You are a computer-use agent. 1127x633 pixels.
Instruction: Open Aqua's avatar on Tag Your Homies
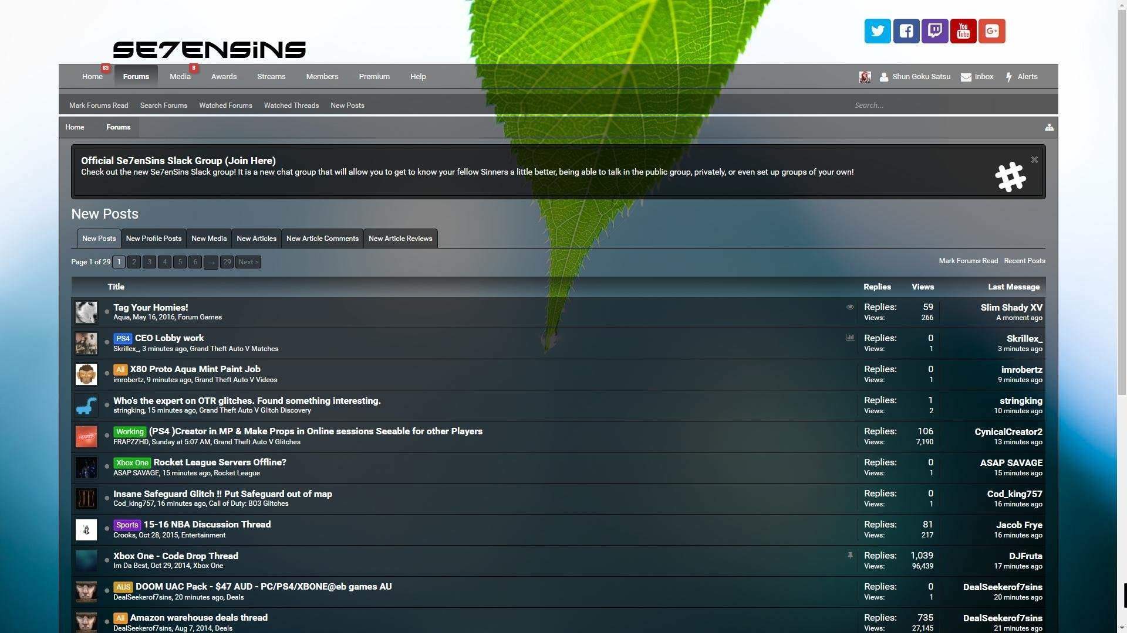click(x=86, y=312)
